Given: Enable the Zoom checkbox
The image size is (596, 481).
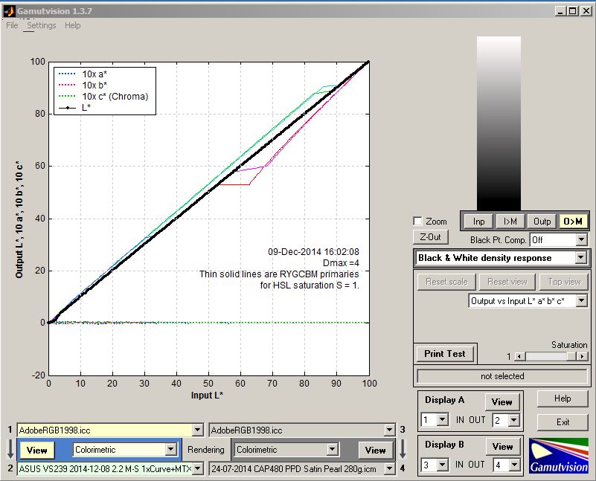Looking at the screenshot, I should [x=417, y=222].
